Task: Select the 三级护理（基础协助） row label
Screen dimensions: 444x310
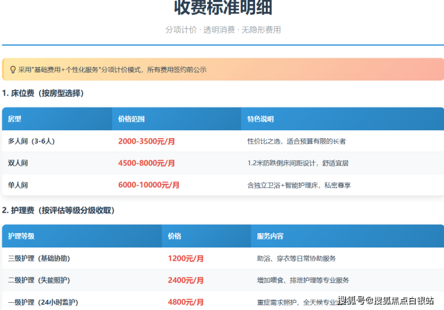Action: (39, 258)
